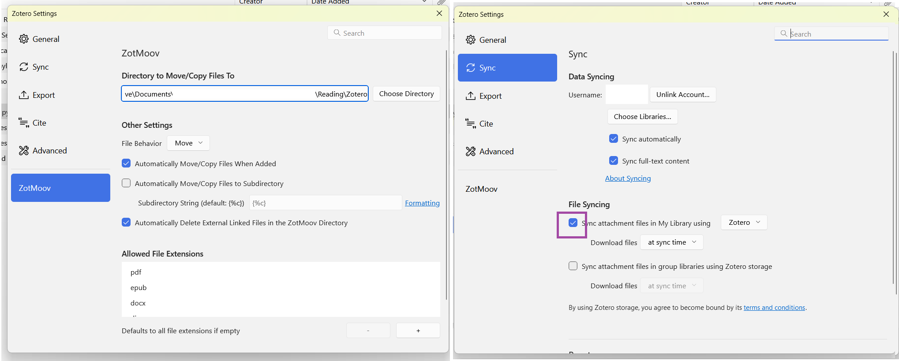
Task: Click Cite quote icon in right settings window
Action: (x=471, y=124)
